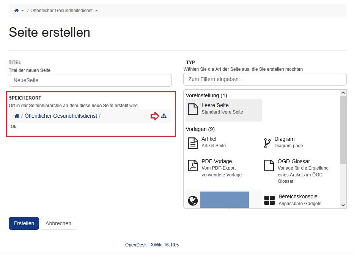Click the home icon in Speicherort path

(17, 116)
